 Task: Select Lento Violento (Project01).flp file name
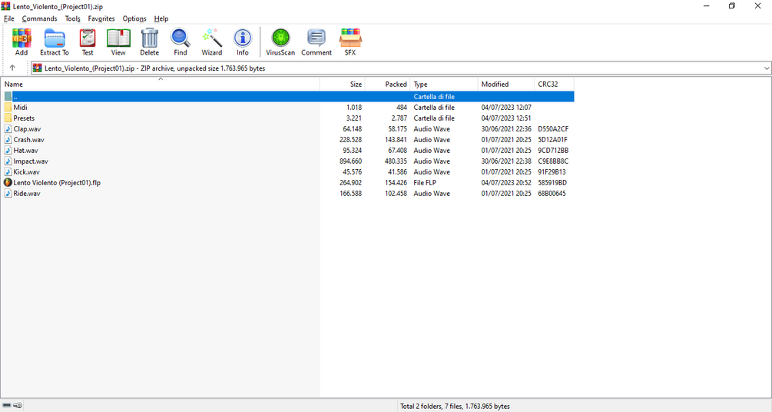pyautogui.click(x=57, y=183)
